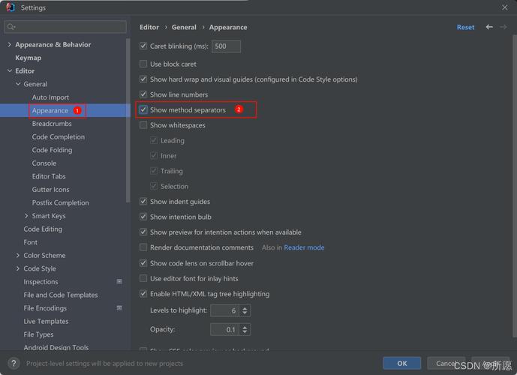
Task: Collapse the General tree node
Action: coord(18,84)
